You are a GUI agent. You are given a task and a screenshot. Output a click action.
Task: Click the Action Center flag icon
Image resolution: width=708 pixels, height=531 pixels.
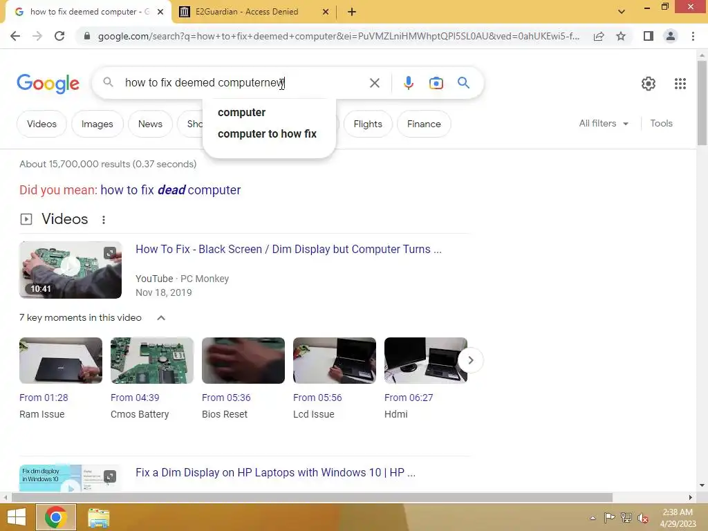(x=609, y=517)
